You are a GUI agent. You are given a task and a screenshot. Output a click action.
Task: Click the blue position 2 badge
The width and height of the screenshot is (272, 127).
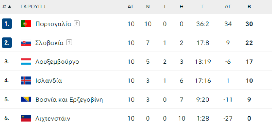point(7,43)
